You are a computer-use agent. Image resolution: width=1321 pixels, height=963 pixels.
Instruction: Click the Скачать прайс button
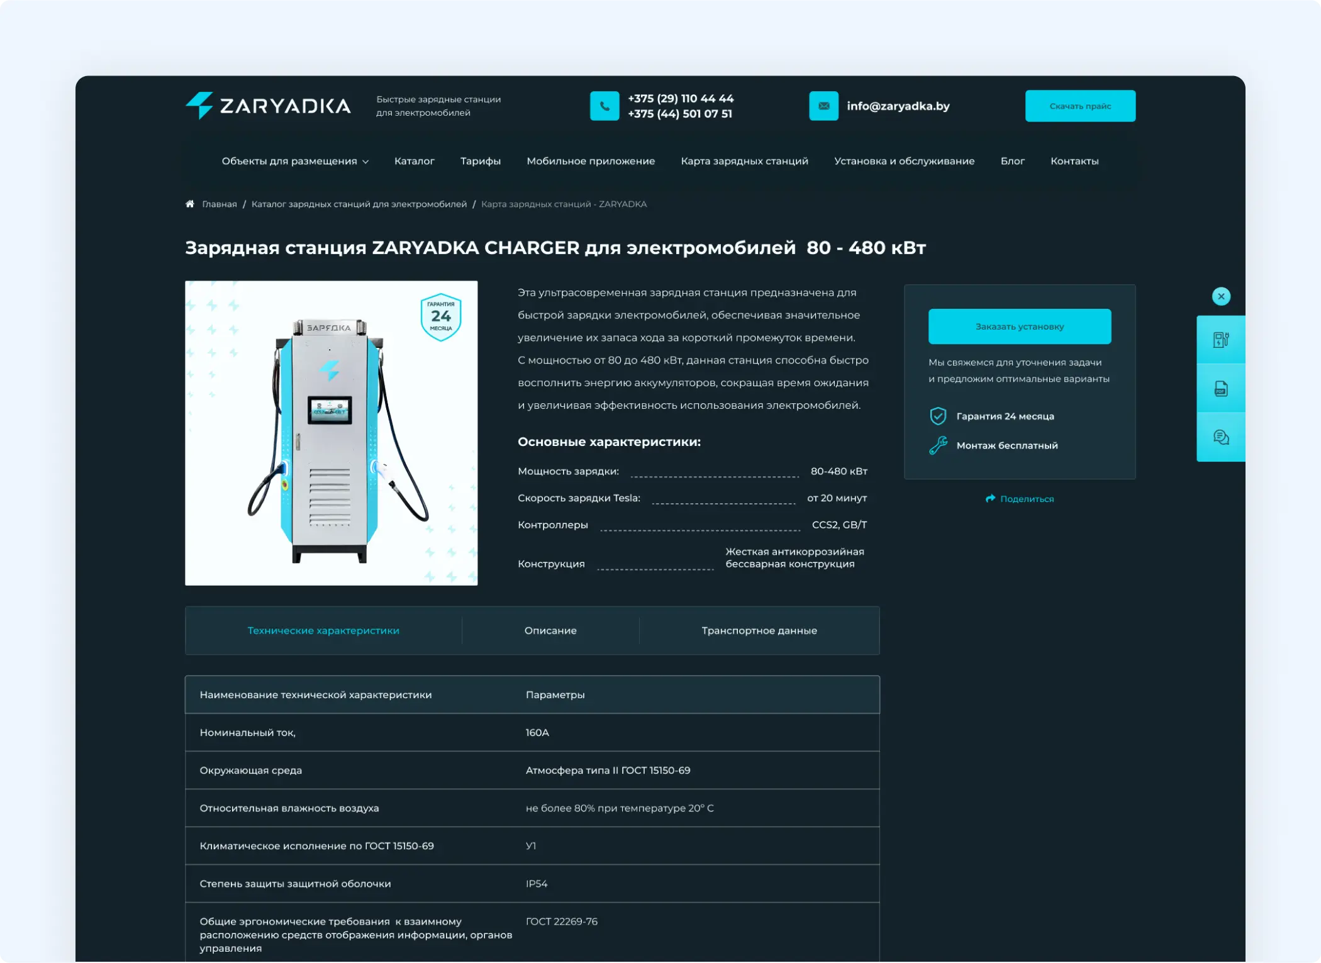pos(1080,106)
